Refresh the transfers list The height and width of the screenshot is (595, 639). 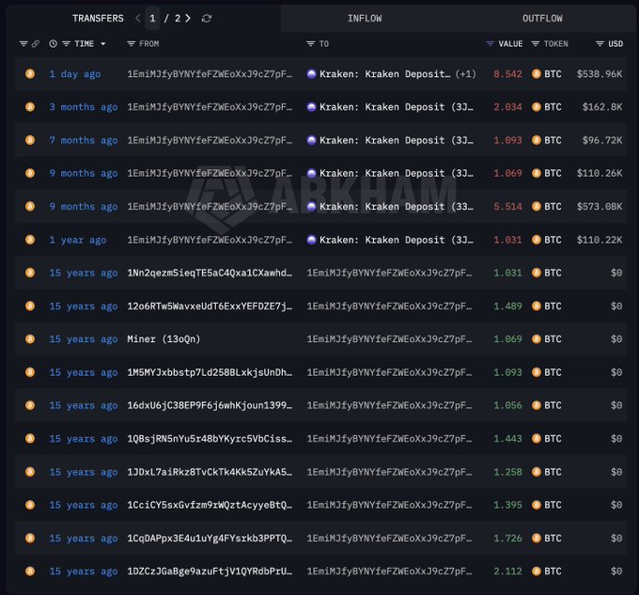click(207, 19)
